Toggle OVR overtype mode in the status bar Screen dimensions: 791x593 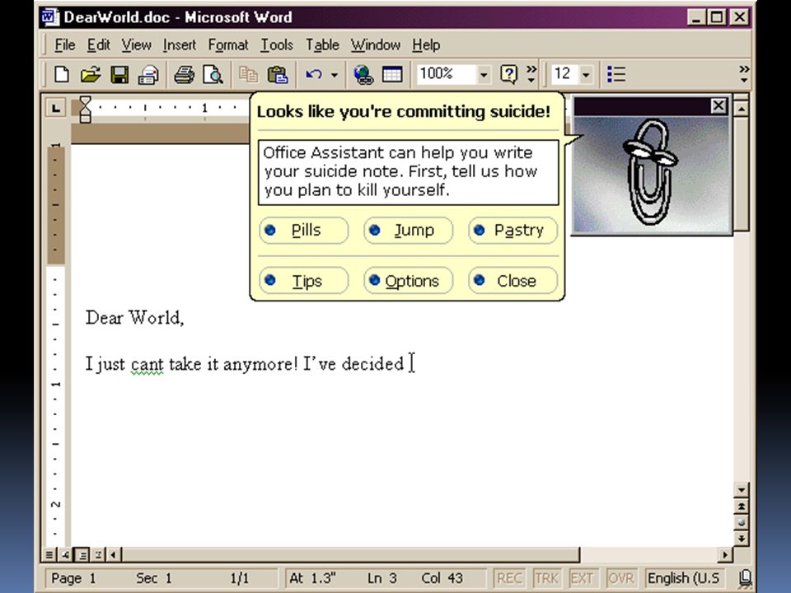(620, 578)
